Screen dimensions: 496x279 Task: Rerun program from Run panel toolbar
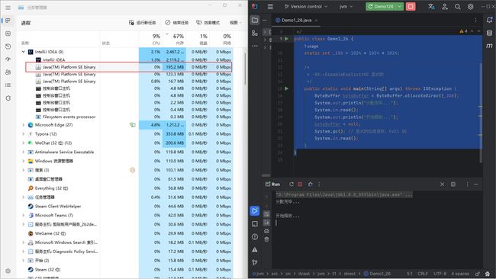(291, 184)
